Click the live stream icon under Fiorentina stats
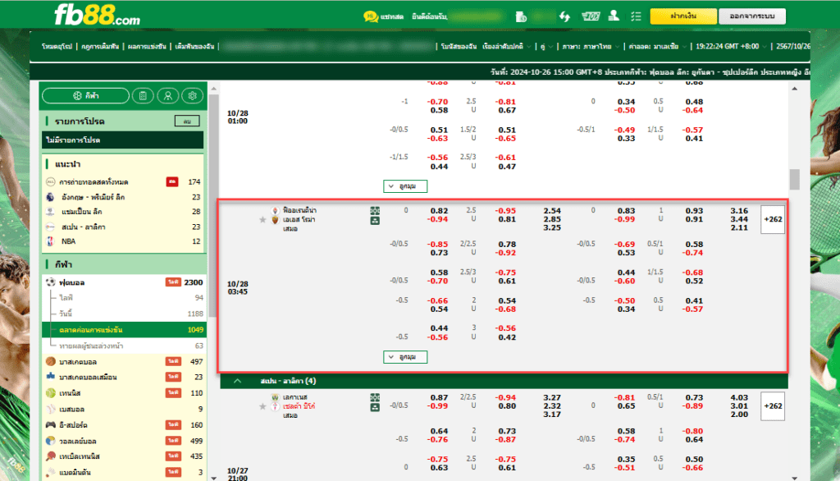This screenshot has width=840, height=481. [375, 221]
